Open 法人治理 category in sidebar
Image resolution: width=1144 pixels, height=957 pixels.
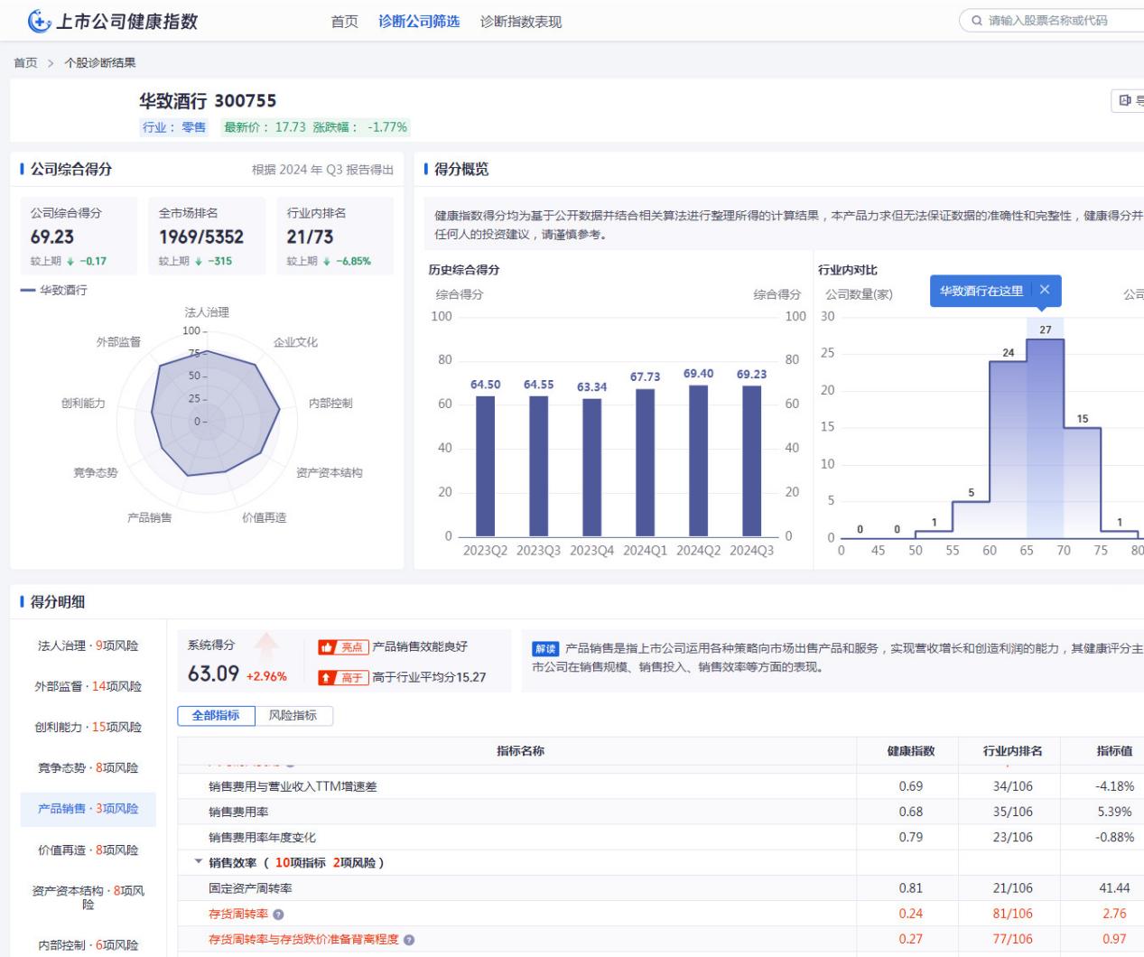[88, 646]
